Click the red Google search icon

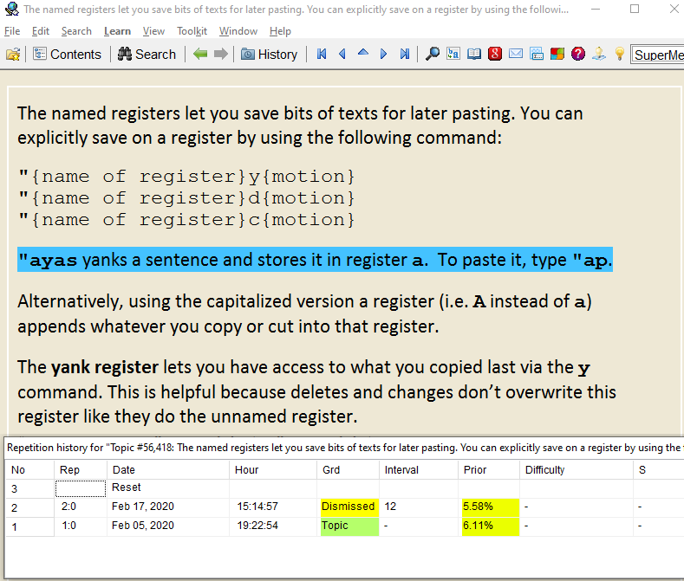click(495, 54)
